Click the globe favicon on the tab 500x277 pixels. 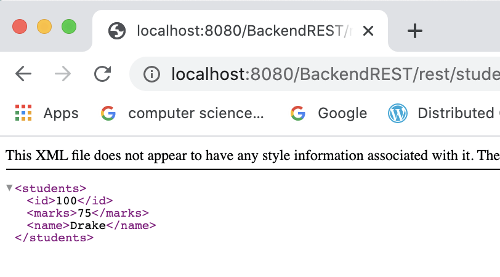point(117,31)
